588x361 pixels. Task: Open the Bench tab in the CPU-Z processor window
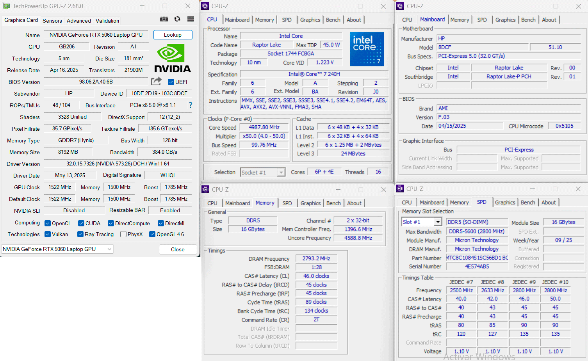coord(333,20)
